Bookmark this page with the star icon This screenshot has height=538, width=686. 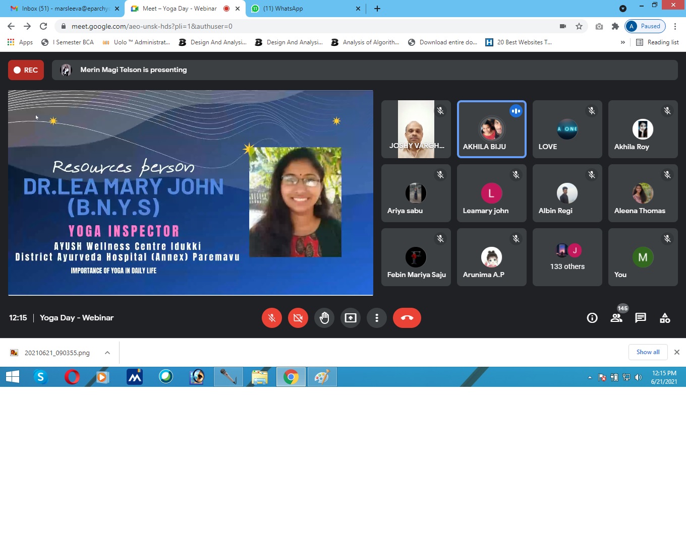pos(579,26)
